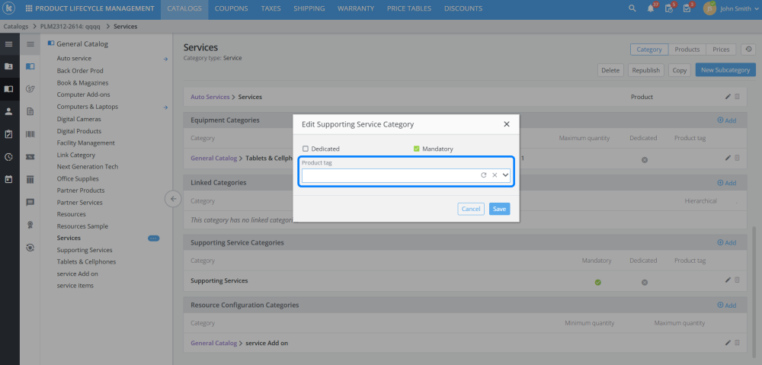Viewport: 762px width, 365px height.
Task: Click the hamburger menu icon in left rail
Action: pyautogui.click(x=9, y=44)
